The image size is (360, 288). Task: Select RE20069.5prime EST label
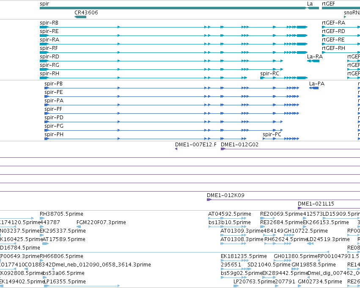tap(281, 214)
